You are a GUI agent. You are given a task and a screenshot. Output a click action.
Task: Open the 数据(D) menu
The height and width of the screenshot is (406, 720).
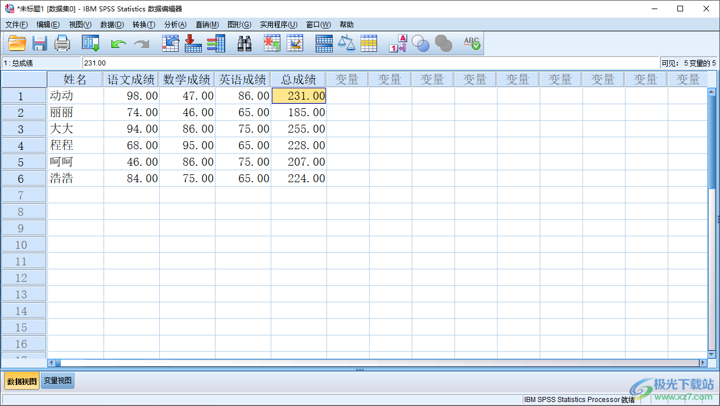pyautogui.click(x=112, y=24)
